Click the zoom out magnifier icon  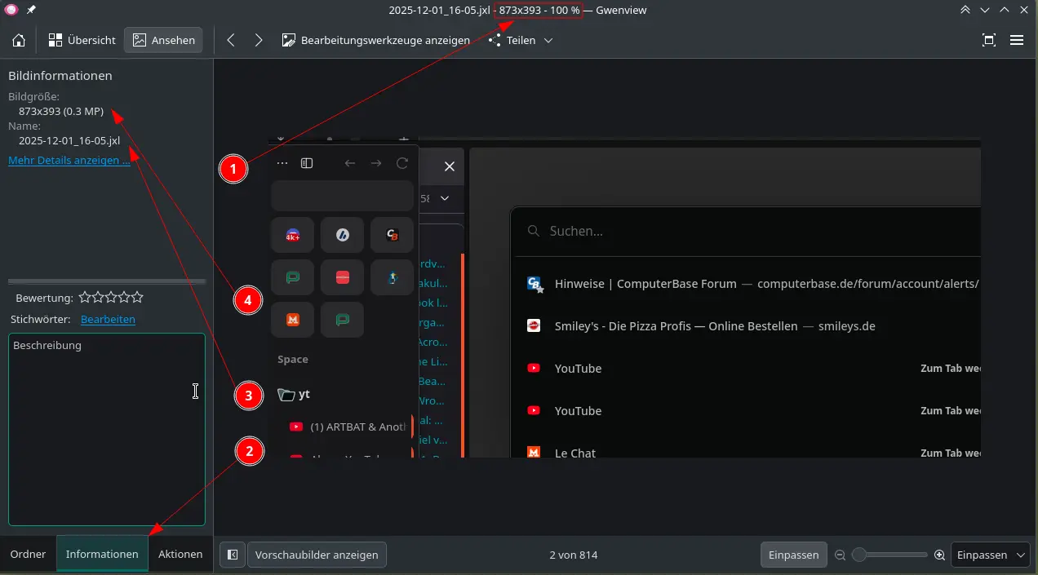(840, 555)
